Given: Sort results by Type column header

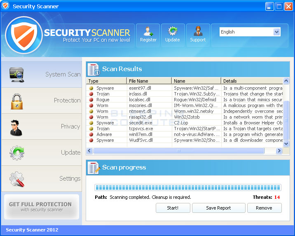Looking at the screenshot, I should click(106, 81).
